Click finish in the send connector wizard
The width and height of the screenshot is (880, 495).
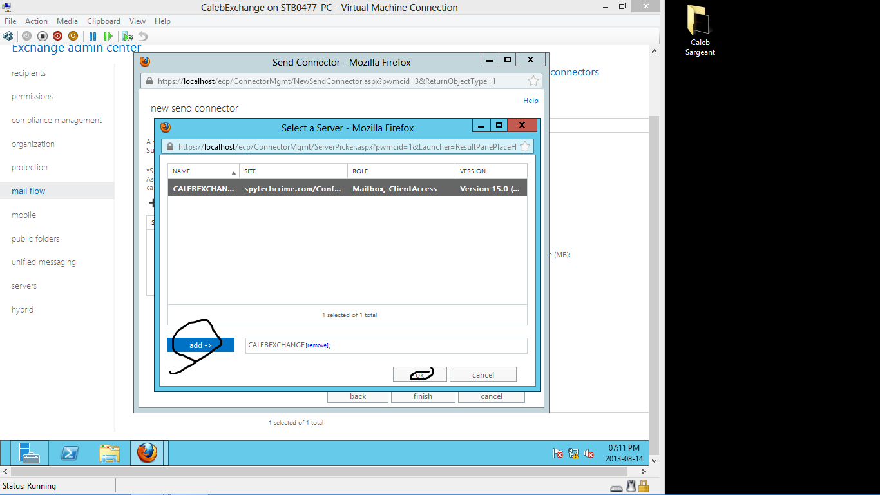pyautogui.click(x=423, y=396)
